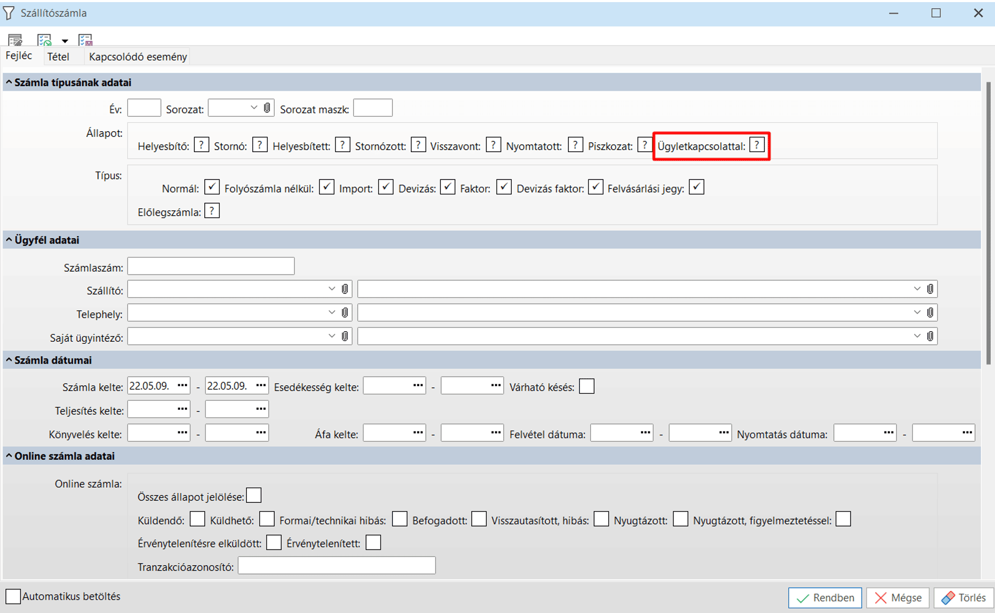
Task: Open date picker for Könyvelés kelte end date
Action: click(261, 432)
